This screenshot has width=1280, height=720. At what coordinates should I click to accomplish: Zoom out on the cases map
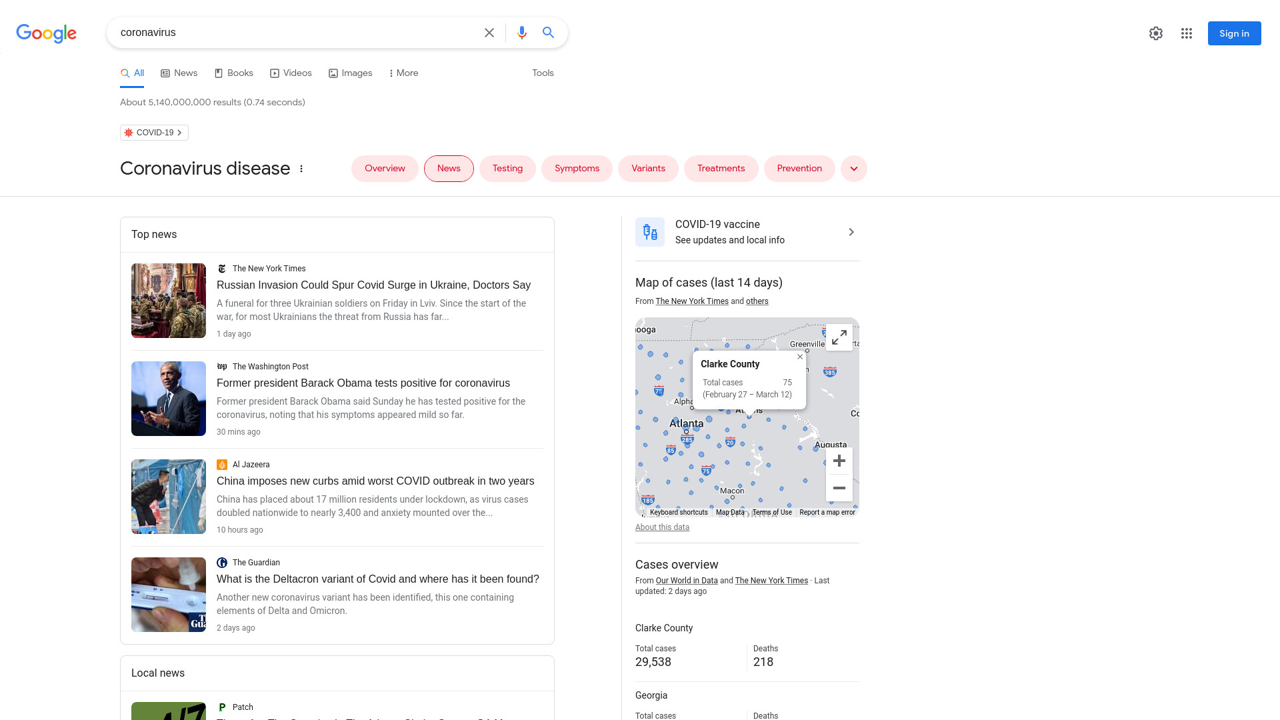click(x=839, y=488)
